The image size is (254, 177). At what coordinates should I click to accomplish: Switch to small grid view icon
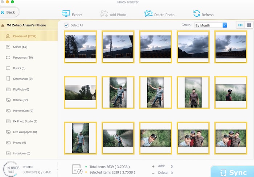pos(240,25)
